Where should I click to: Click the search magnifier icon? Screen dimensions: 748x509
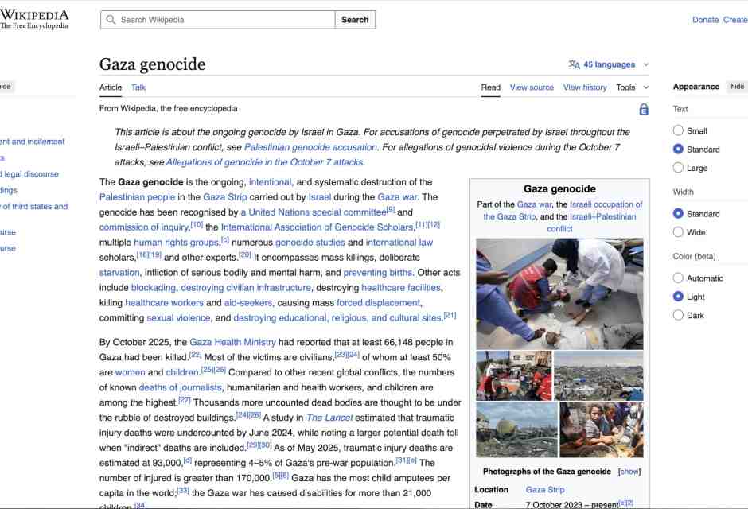click(111, 20)
